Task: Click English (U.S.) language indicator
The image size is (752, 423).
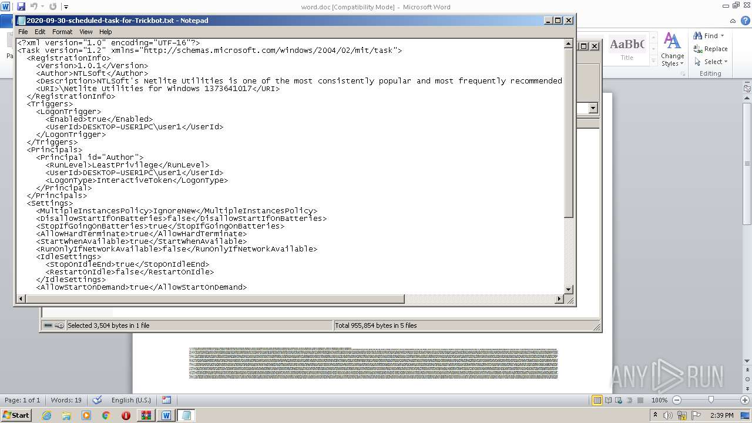Action: [131, 400]
